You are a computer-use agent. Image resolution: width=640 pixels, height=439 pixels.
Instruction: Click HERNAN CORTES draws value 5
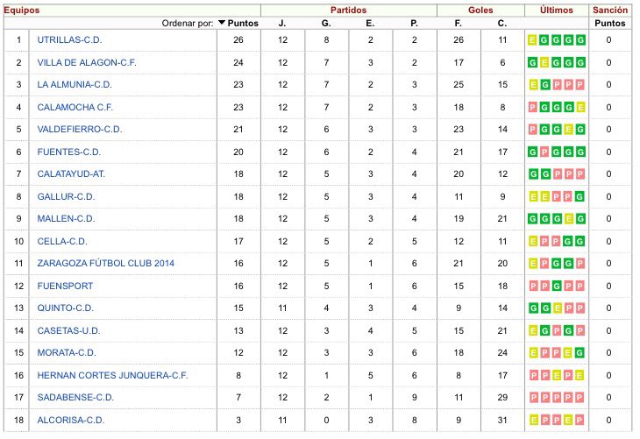click(370, 375)
